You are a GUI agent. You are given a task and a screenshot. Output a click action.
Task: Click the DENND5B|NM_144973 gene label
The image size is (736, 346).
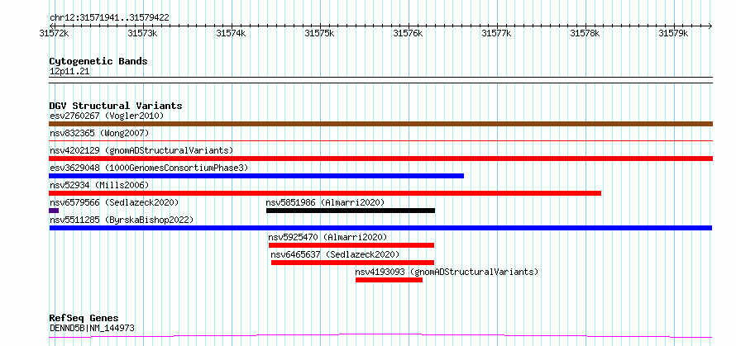[x=92, y=328]
